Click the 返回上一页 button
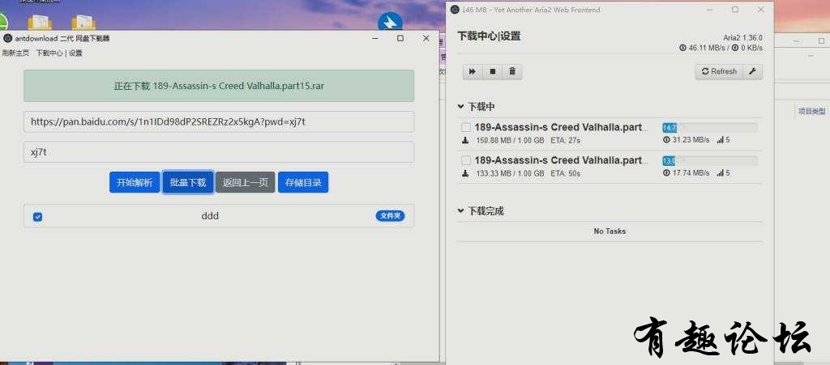This screenshot has width=830, height=365. 245,182
